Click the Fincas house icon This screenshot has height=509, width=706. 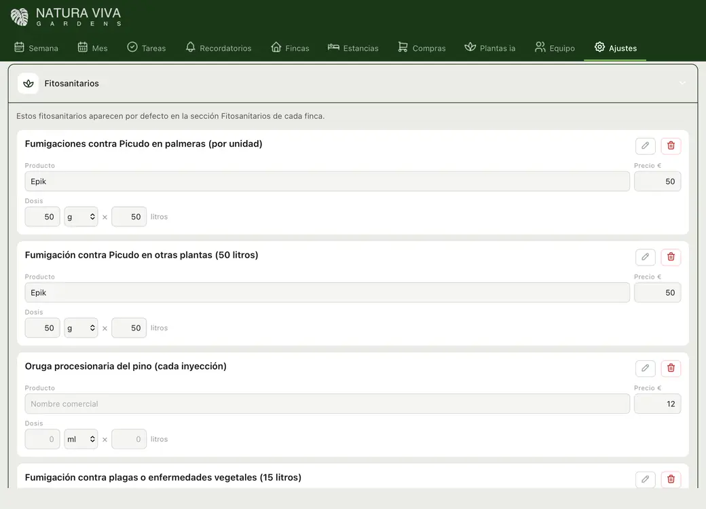tap(276, 47)
